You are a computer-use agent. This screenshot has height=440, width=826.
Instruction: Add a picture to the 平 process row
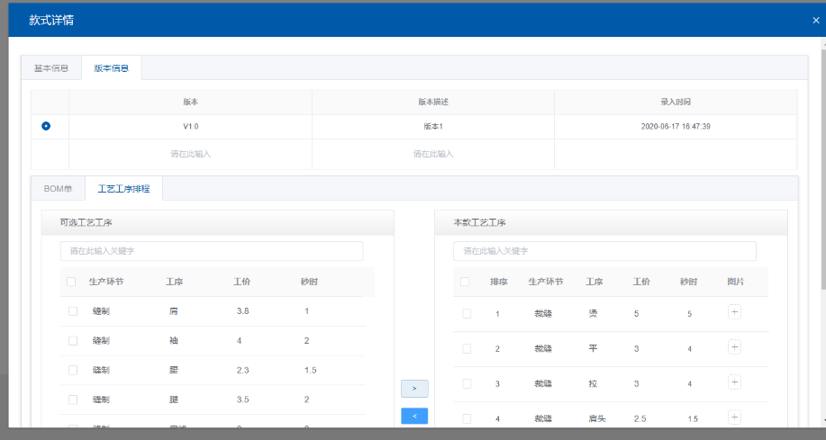pos(734,347)
